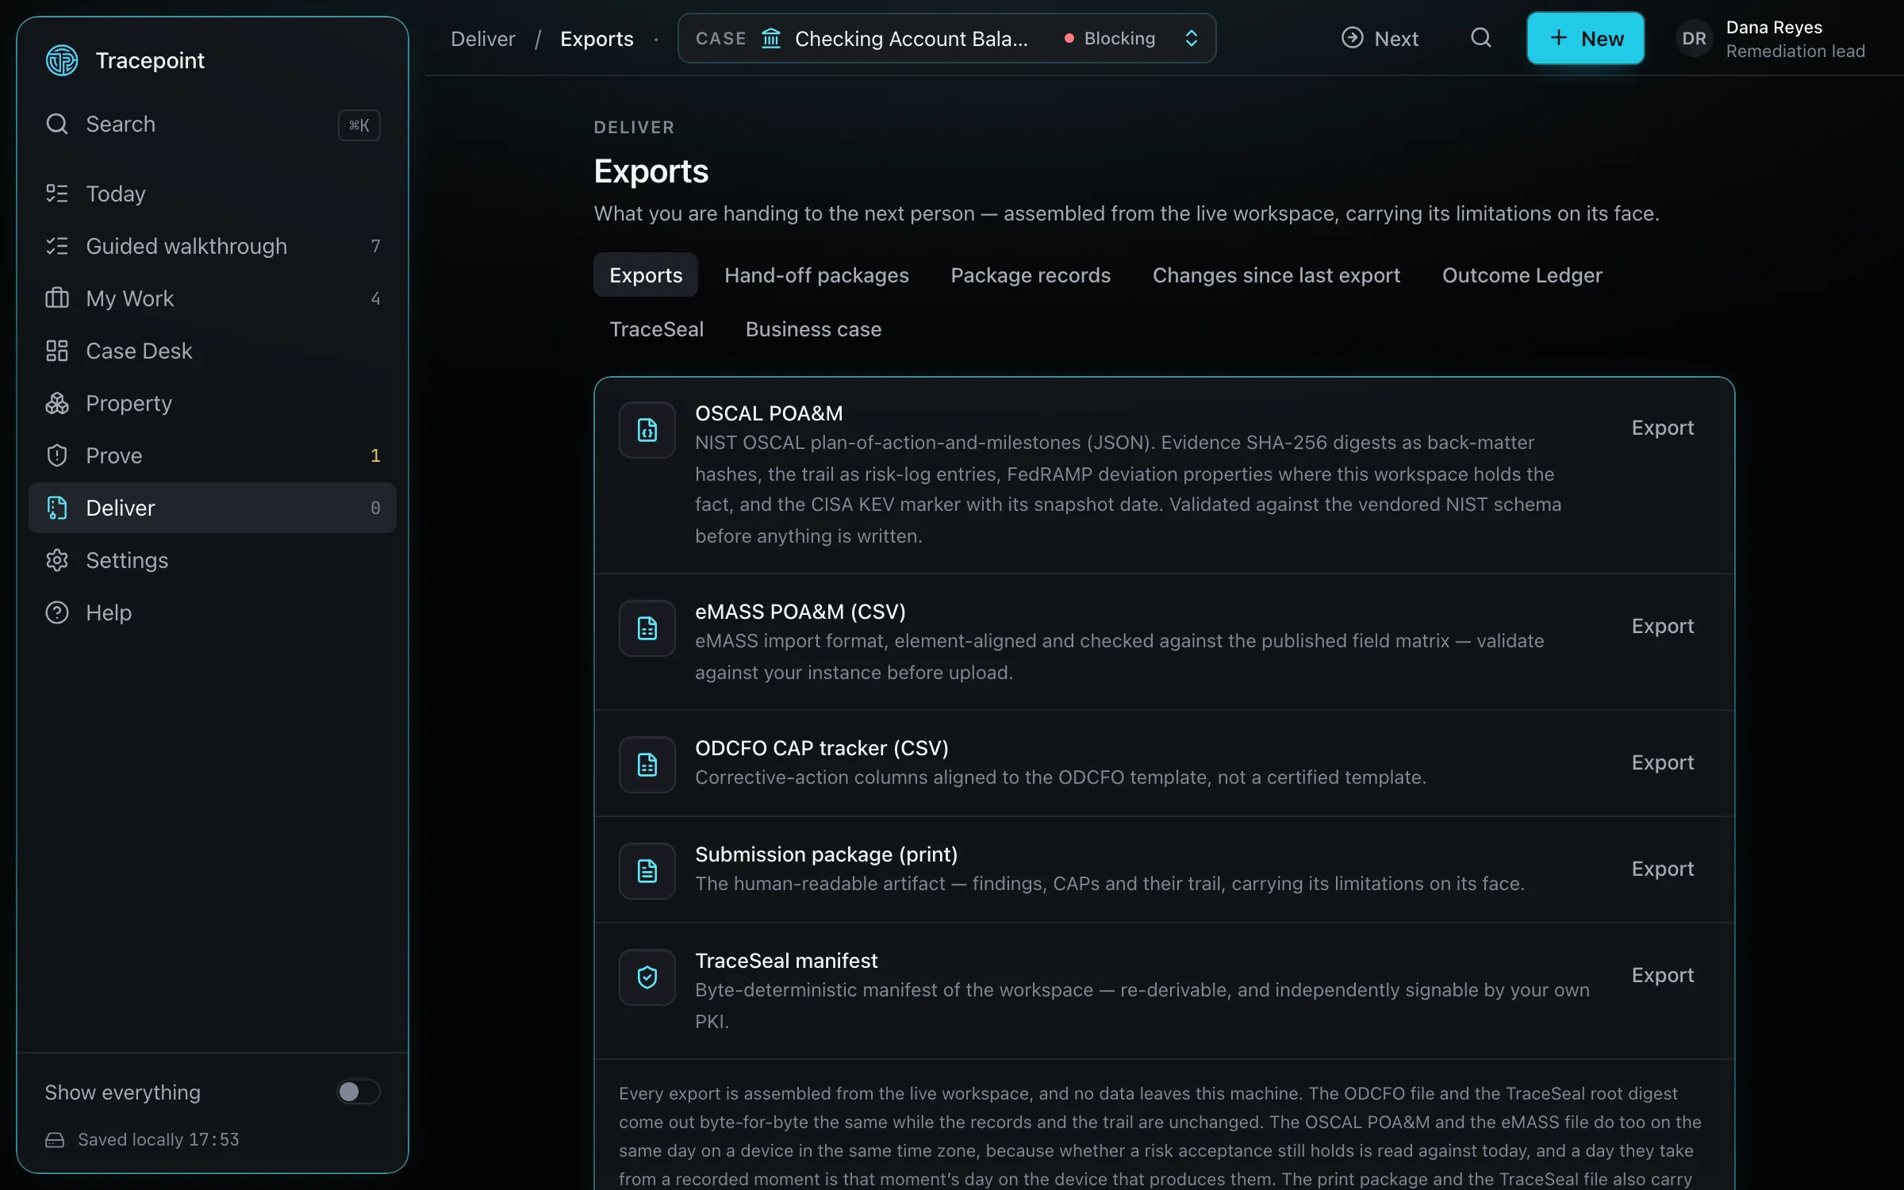Click the 'TraceSeal manifest' title

pyautogui.click(x=786, y=961)
